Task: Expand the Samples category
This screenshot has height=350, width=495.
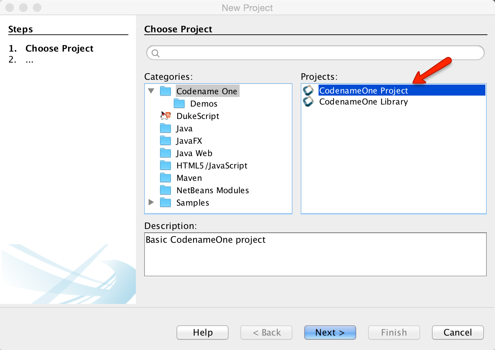Action: tap(151, 202)
